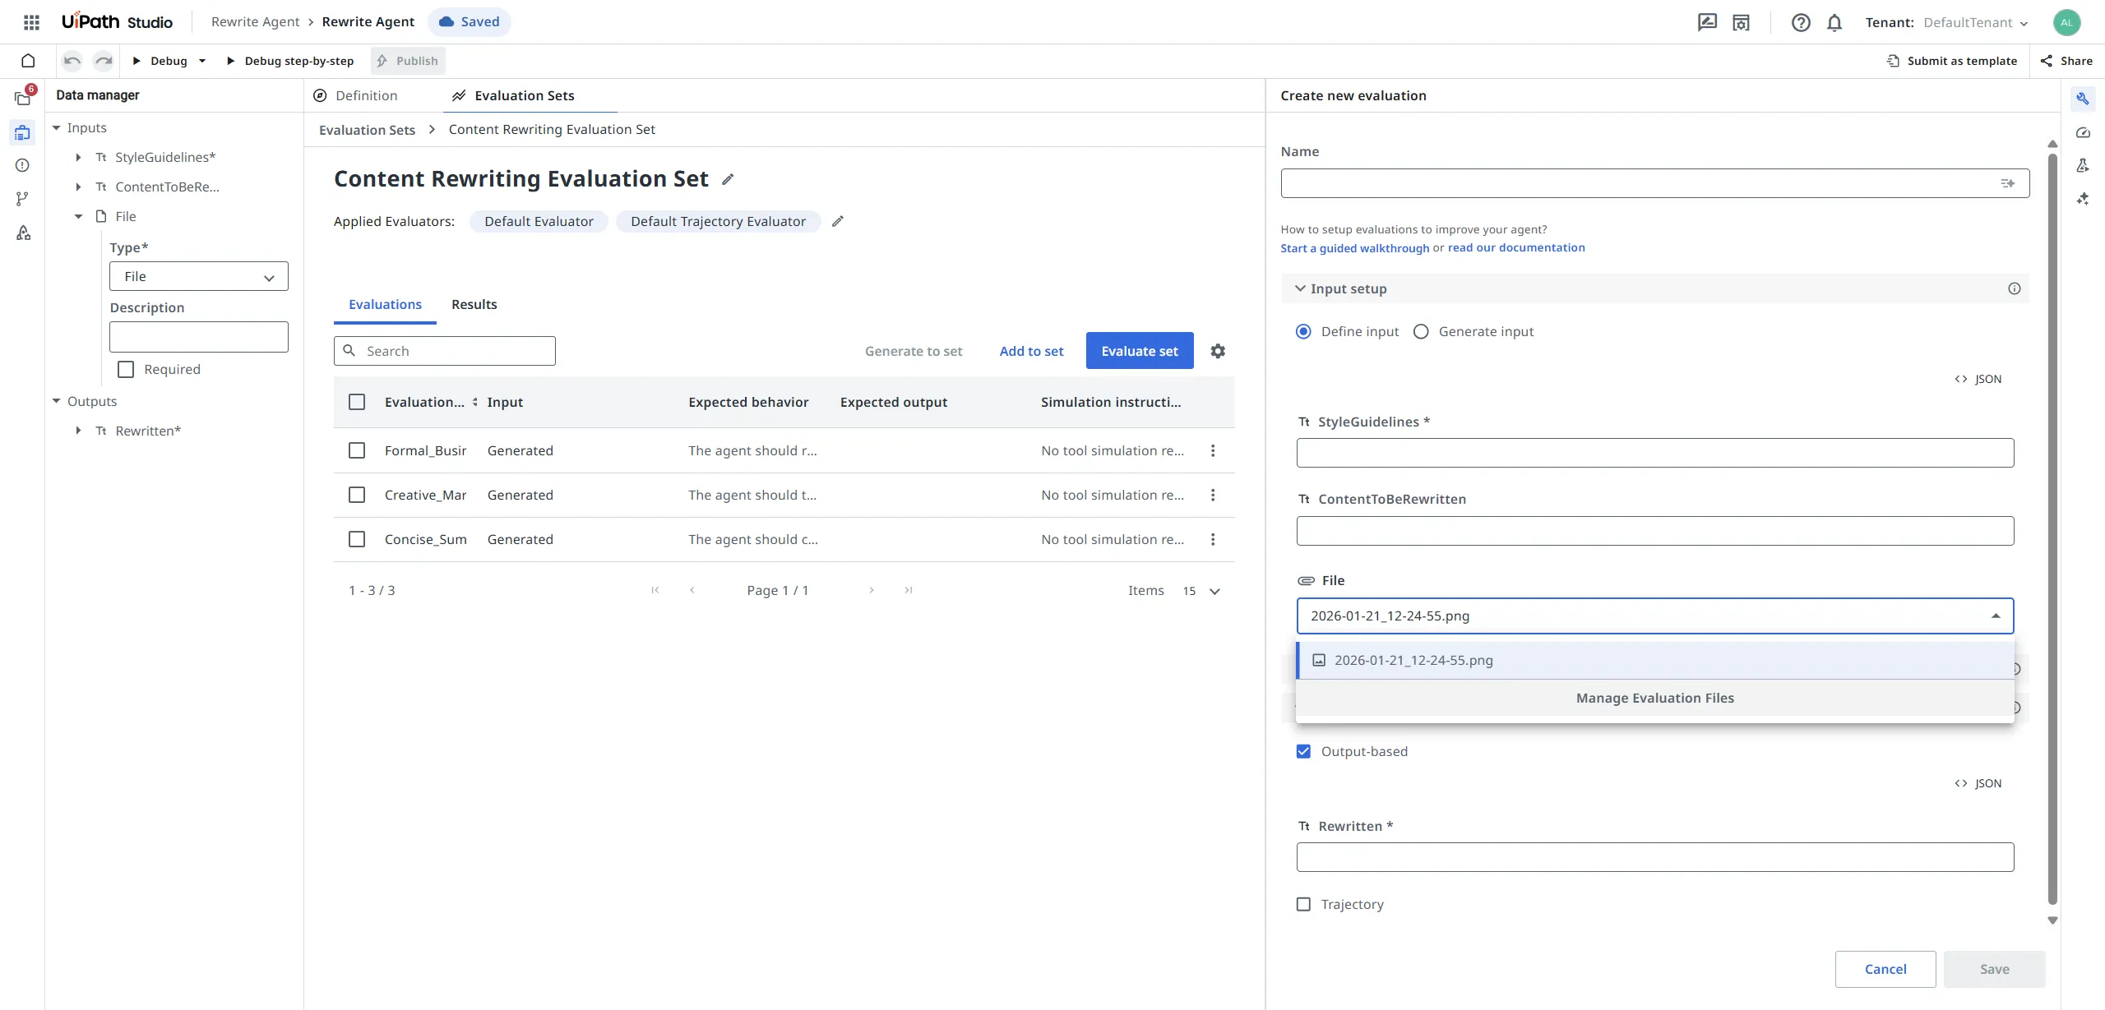Open the Type dropdown showing File
The height and width of the screenshot is (1010, 2105).
coord(198,276)
